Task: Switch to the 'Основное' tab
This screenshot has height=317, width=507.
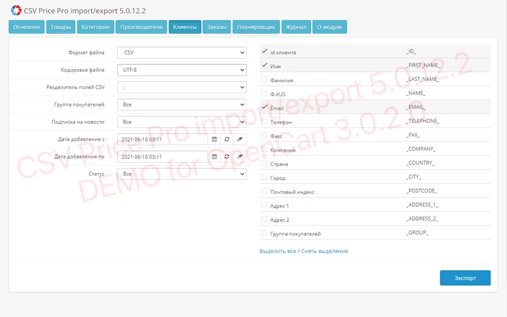Action: pos(27,27)
